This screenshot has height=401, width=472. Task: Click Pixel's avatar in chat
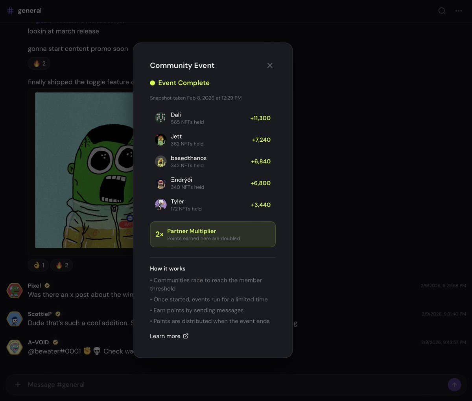(15, 290)
